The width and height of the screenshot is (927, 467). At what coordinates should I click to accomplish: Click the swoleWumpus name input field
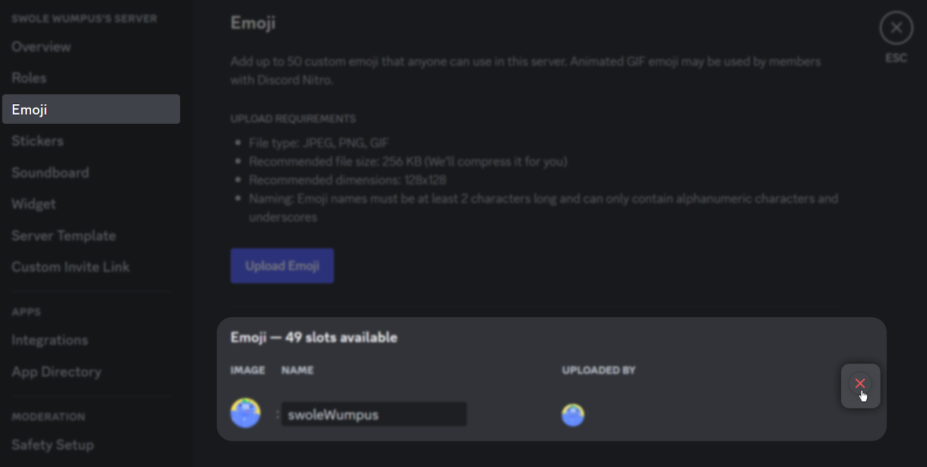pos(374,414)
